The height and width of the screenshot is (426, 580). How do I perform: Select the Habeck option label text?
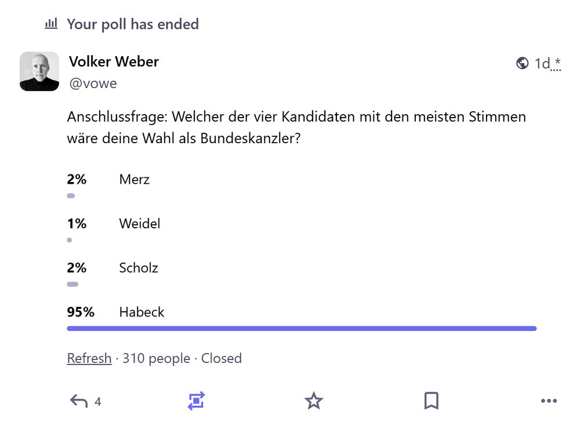142,312
